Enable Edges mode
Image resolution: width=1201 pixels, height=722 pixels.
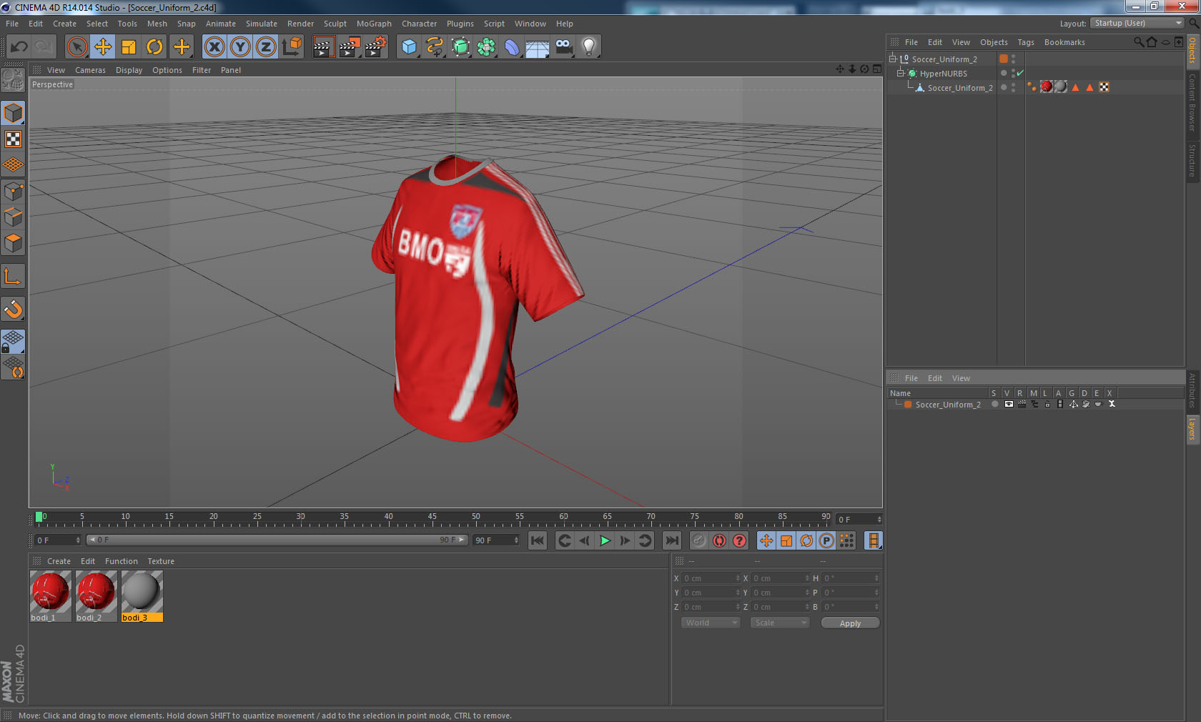(x=13, y=217)
